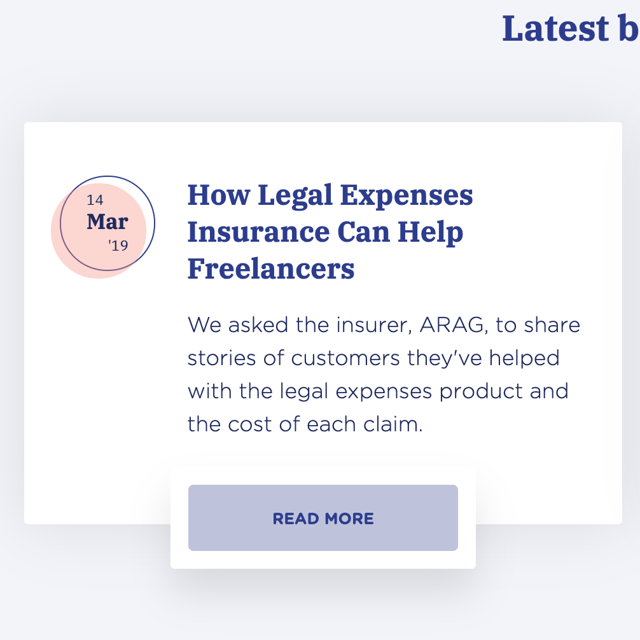Click the word Freelancers in the title
Screen dimensions: 640x640
271,269
